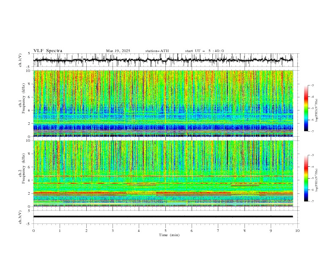Click the '-3' label on ch.2 colorbar
Screen dimensions: 335x259
(312, 155)
